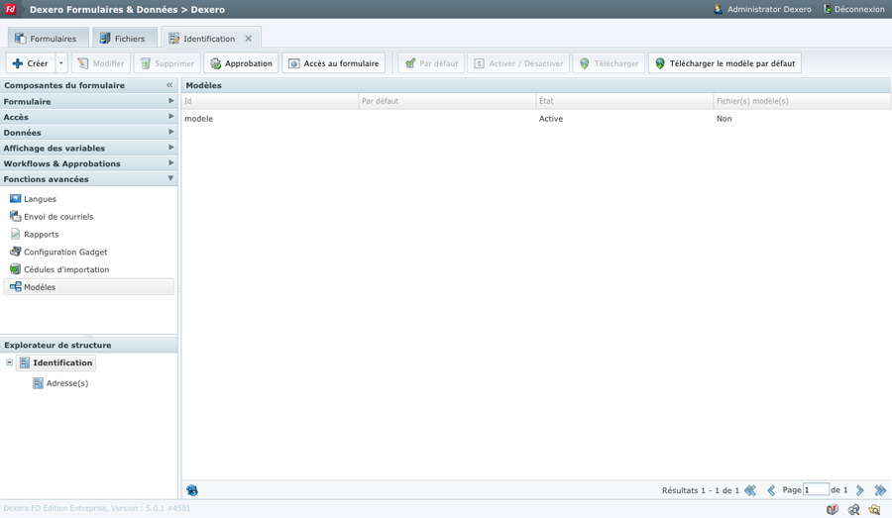Select the Adresse(s) tree item
The height and width of the screenshot is (518, 892).
[x=66, y=383]
